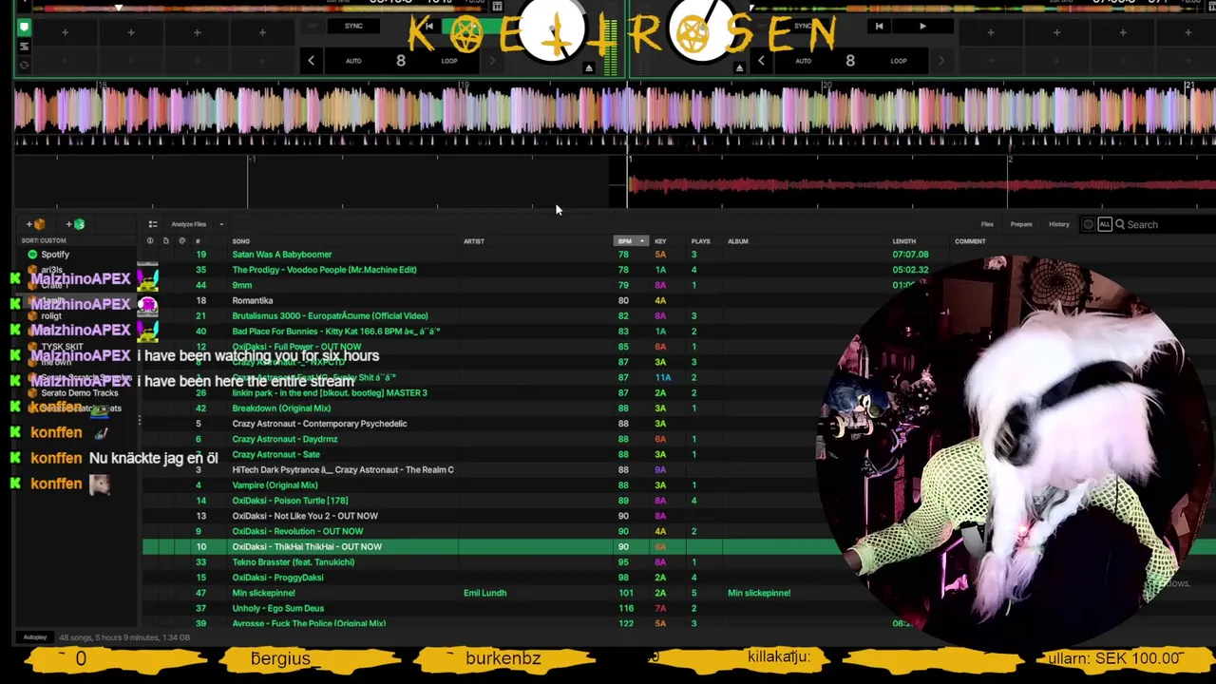Toggle AUTO loop on right deck

point(803,61)
